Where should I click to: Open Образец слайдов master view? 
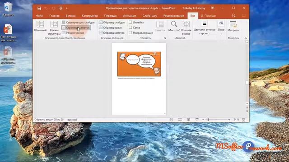pyautogui.click(x=112, y=22)
